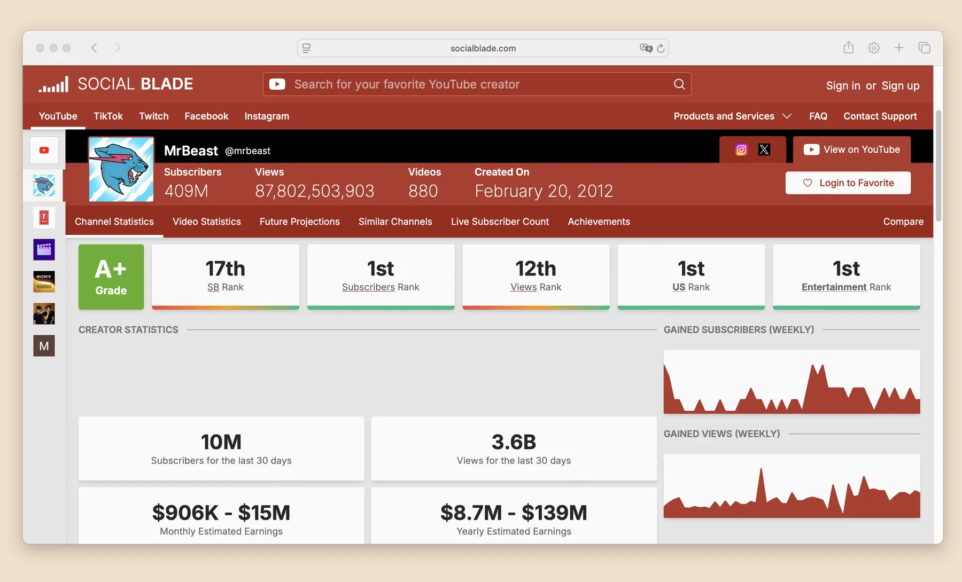
Task: Click the page reader icon in address bar
Action: [307, 49]
